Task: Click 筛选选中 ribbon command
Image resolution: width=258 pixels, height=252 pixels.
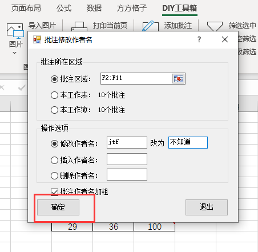Action: coord(243,25)
